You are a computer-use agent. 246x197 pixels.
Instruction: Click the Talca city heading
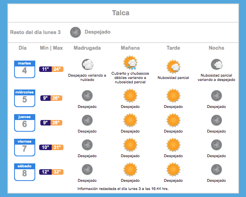tap(121, 13)
